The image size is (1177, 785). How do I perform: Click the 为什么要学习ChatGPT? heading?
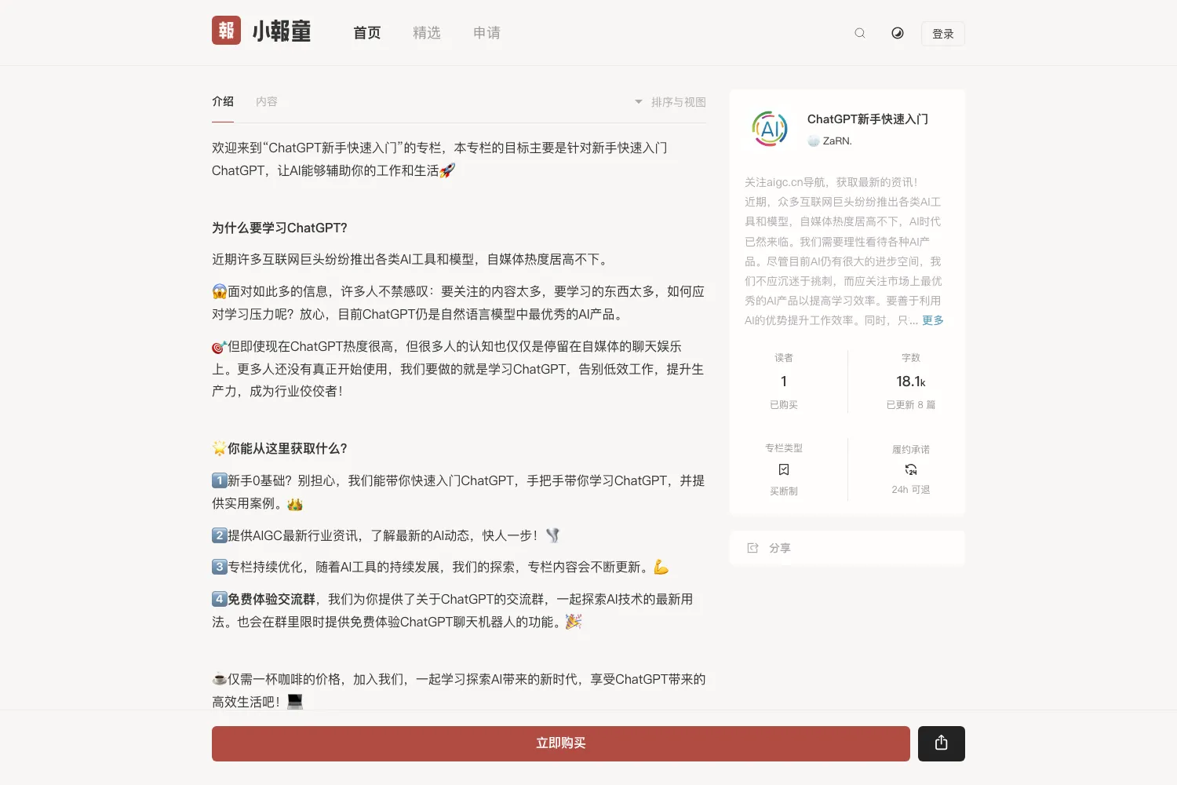[279, 228]
